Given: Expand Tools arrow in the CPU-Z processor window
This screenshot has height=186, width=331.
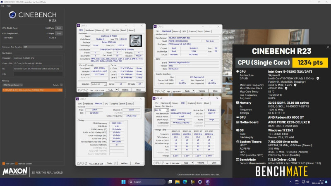Looking at the screenshot, I should [117, 90].
